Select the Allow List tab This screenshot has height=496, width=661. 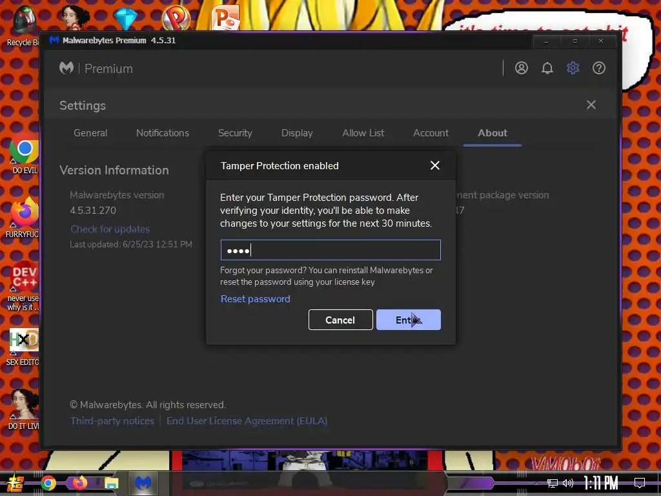(x=363, y=133)
